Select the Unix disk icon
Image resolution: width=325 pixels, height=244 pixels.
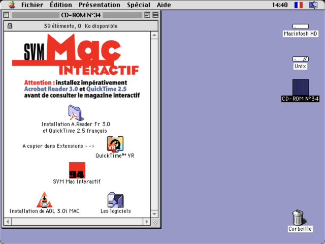click(300, 59)
